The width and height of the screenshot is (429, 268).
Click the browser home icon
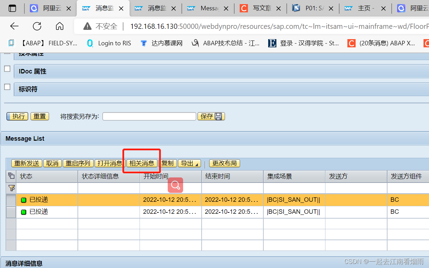pos(59,26)
